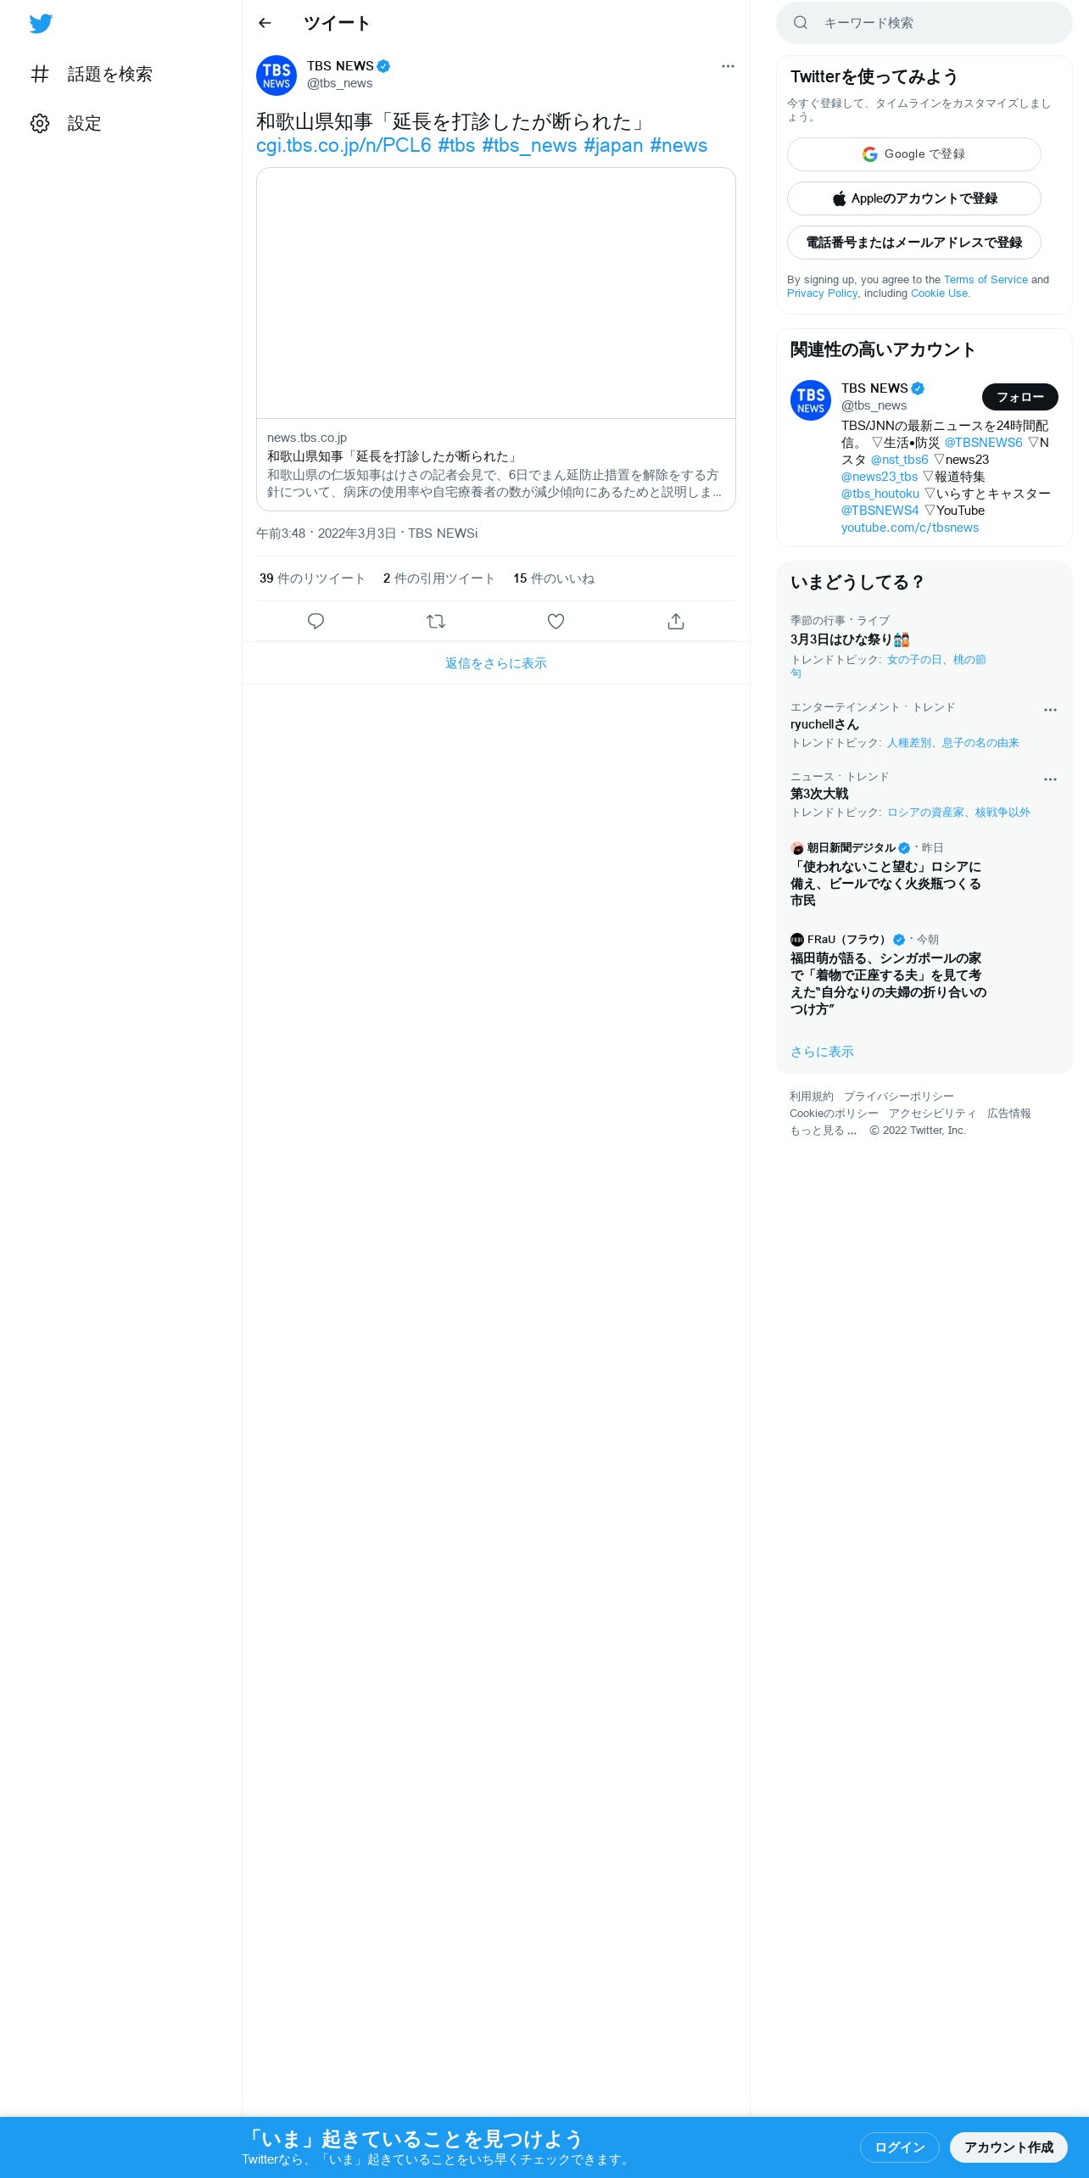The width and height of the screenshot is (1089, 2178).
Task: Open the cgi.tbs.co.jp/n/PCL6 link
Action: [x=343, y=145]
